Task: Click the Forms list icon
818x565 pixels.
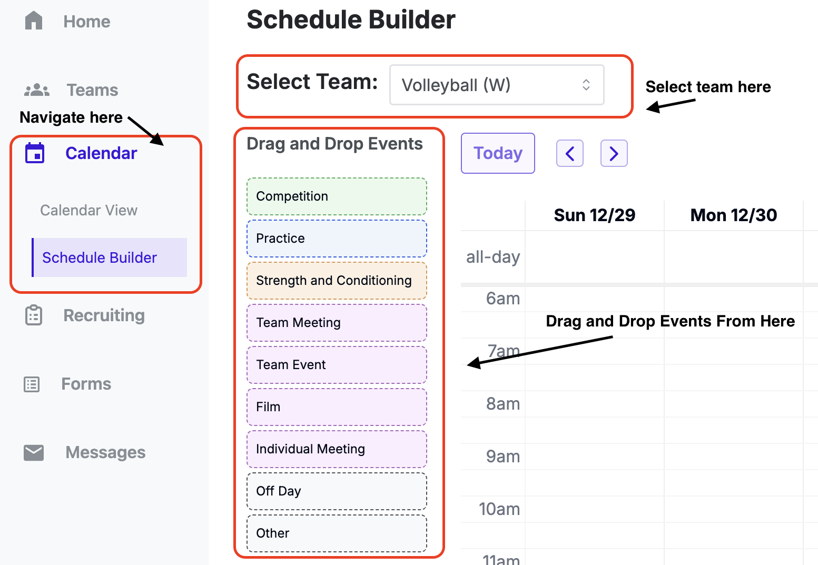Action: (32, 384)
